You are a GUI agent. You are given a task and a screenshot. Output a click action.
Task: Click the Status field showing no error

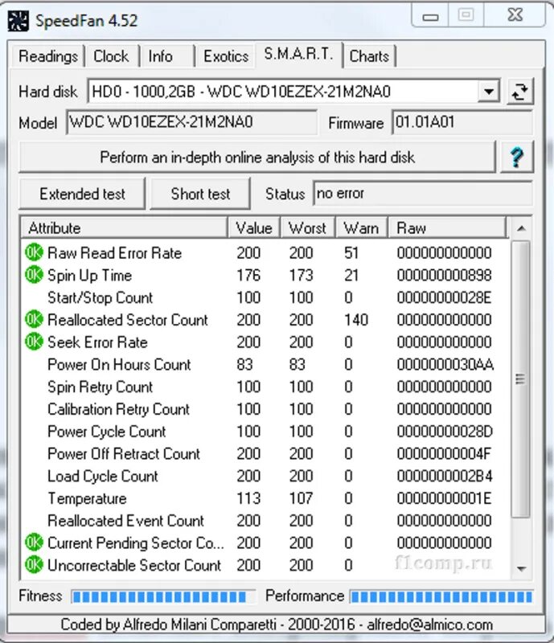coord(423,194)
